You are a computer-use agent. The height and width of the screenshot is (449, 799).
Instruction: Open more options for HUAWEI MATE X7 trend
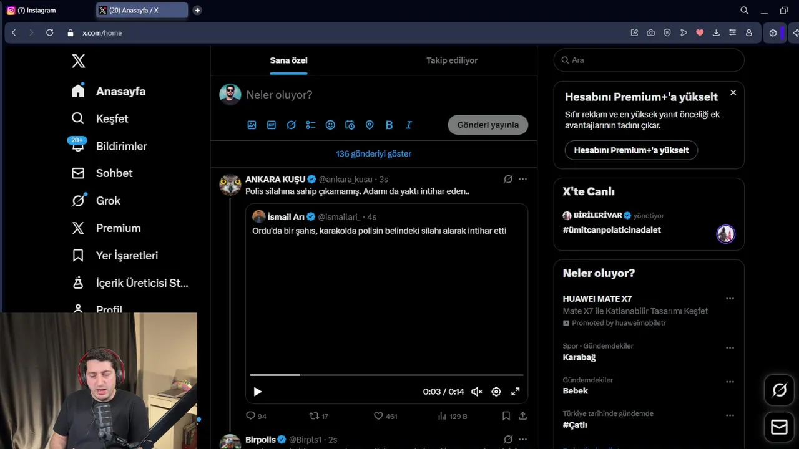click(730, 299)
